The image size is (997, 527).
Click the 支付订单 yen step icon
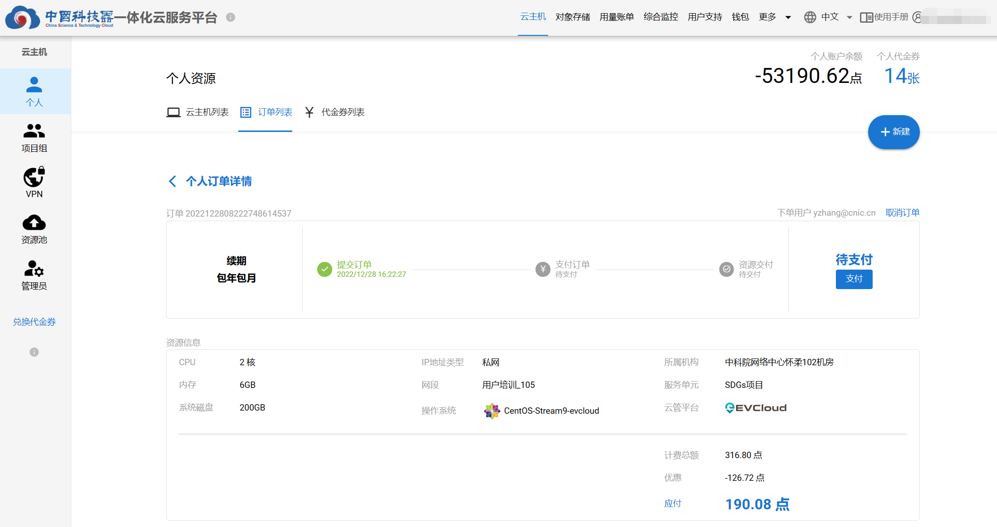[543, 269]
